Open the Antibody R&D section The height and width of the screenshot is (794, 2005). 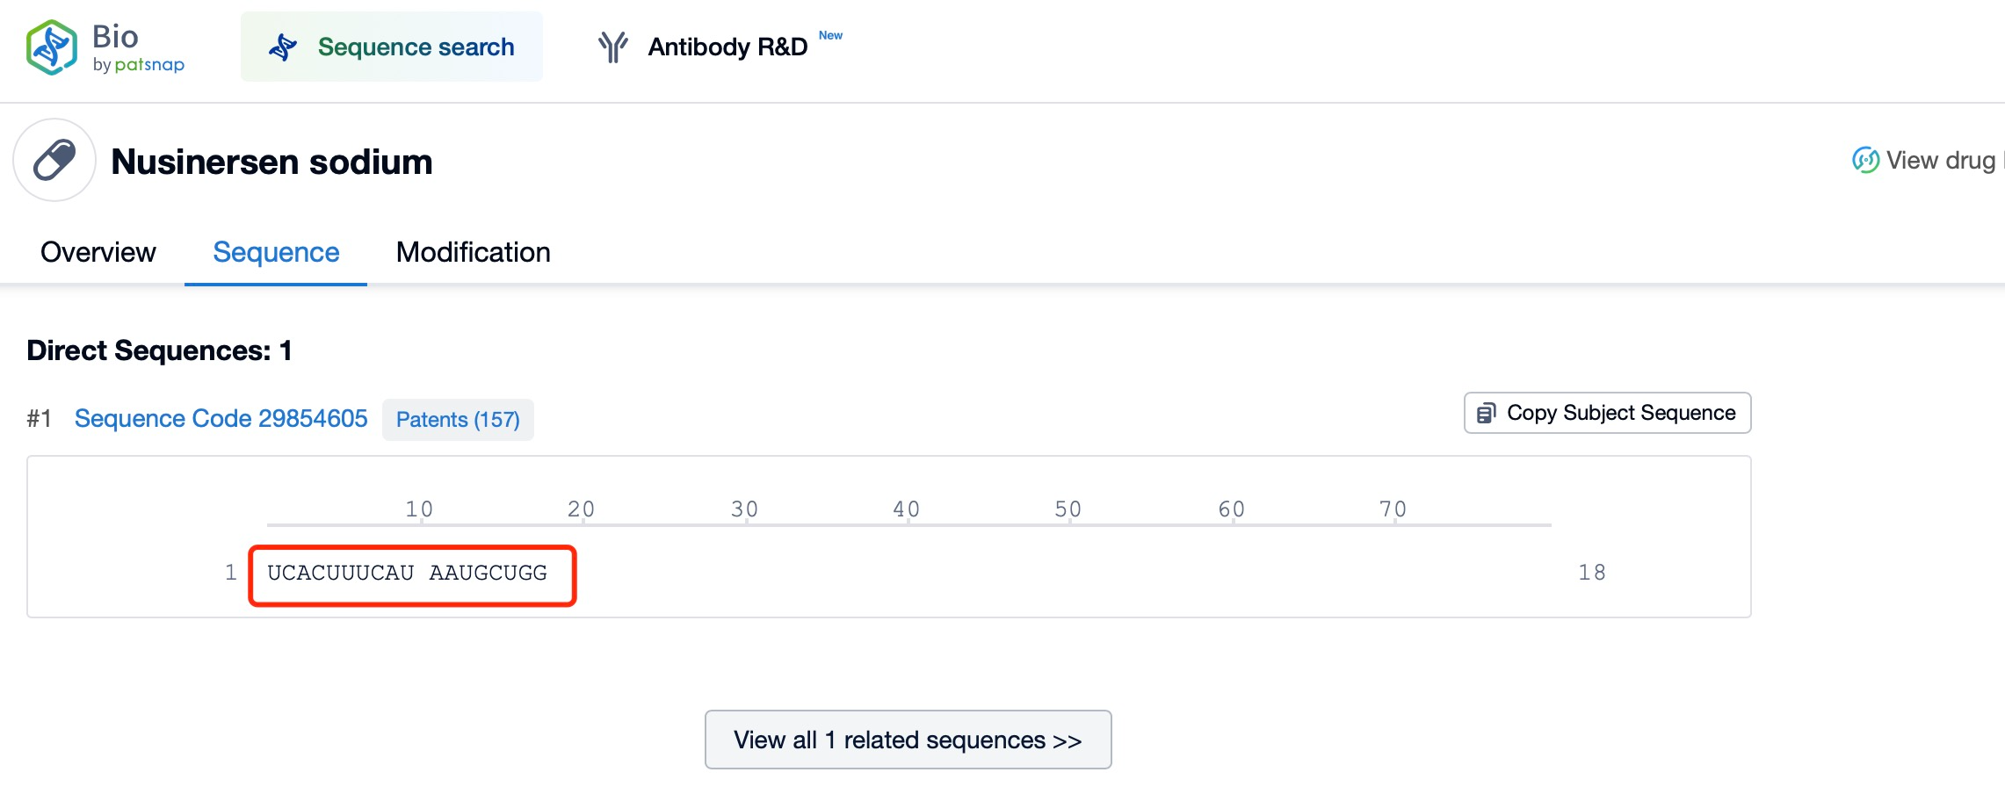point(727,47)
